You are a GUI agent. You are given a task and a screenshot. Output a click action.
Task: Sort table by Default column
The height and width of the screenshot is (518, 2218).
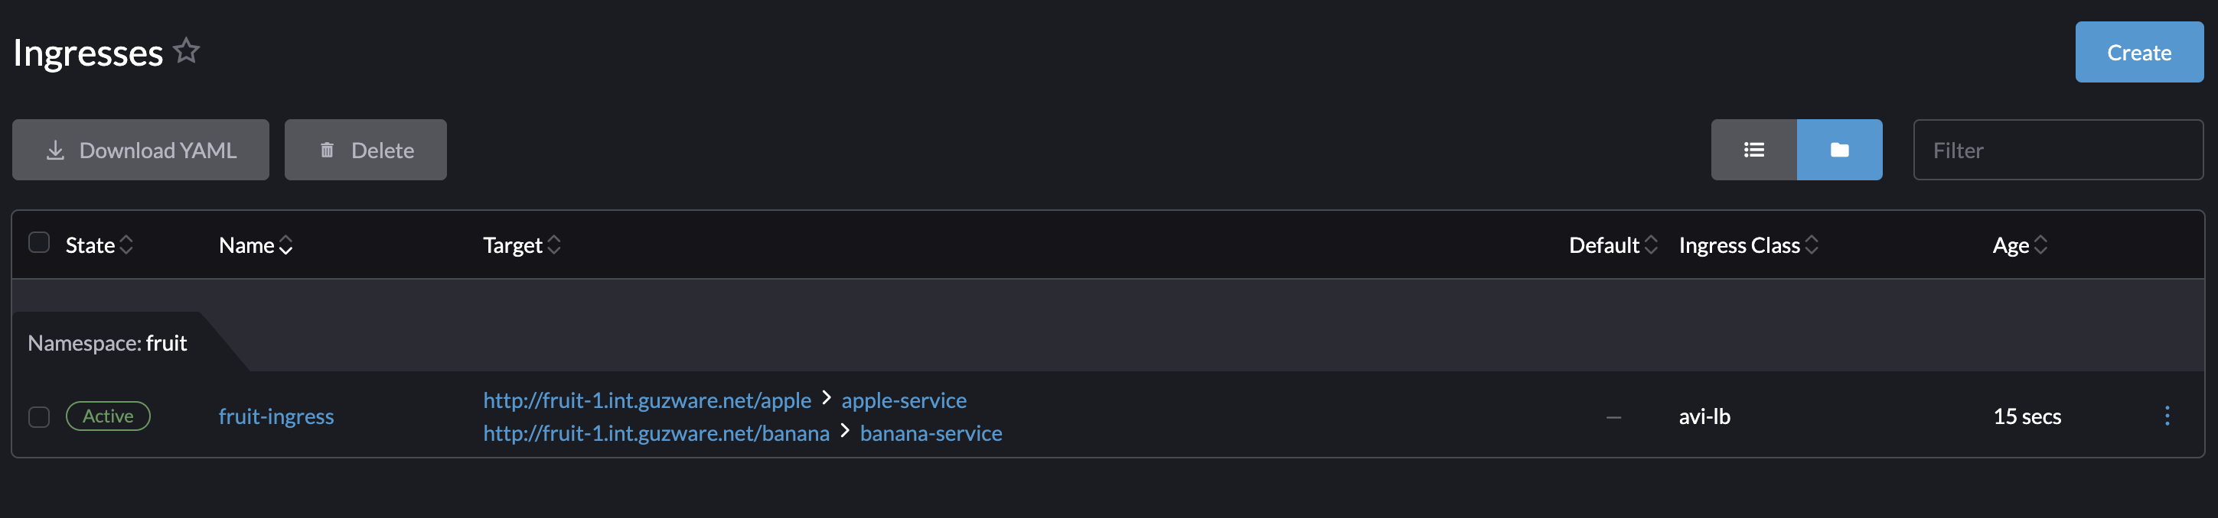[x=1613, y=246]
